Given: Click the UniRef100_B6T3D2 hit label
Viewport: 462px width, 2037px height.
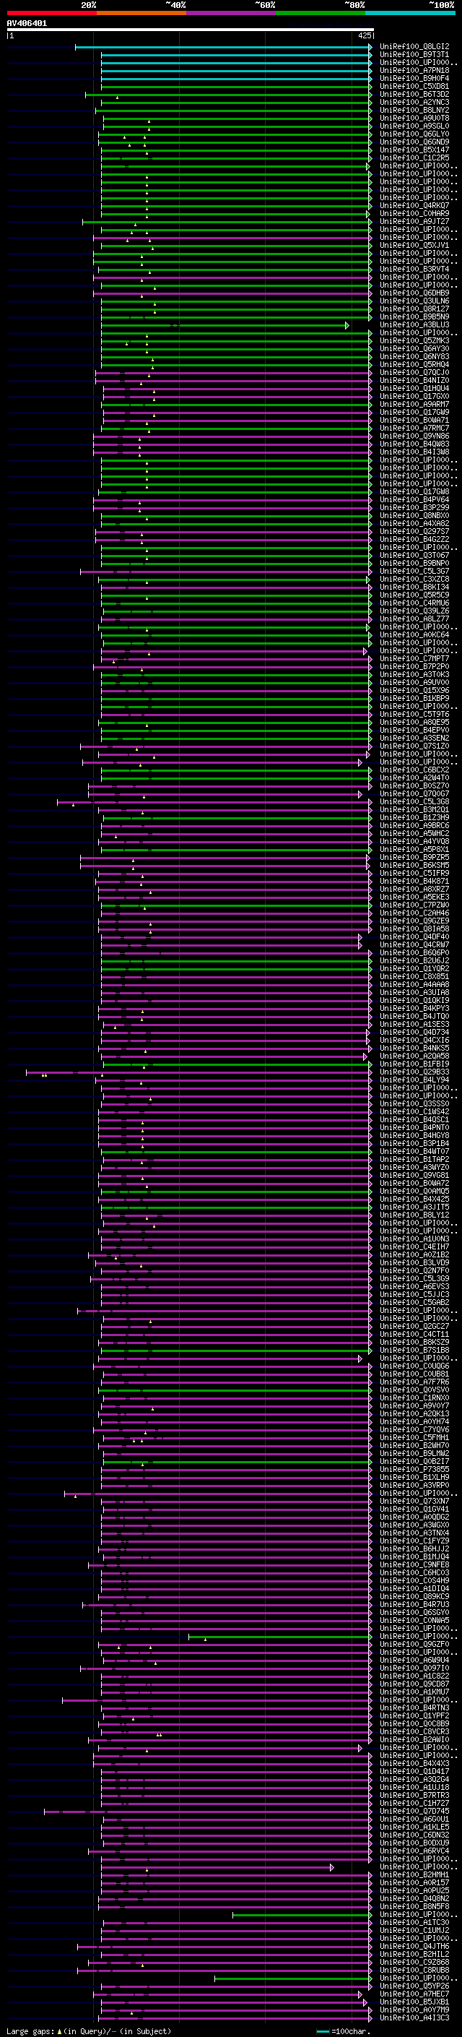Looking at the screenshot, I should (414, 94).
